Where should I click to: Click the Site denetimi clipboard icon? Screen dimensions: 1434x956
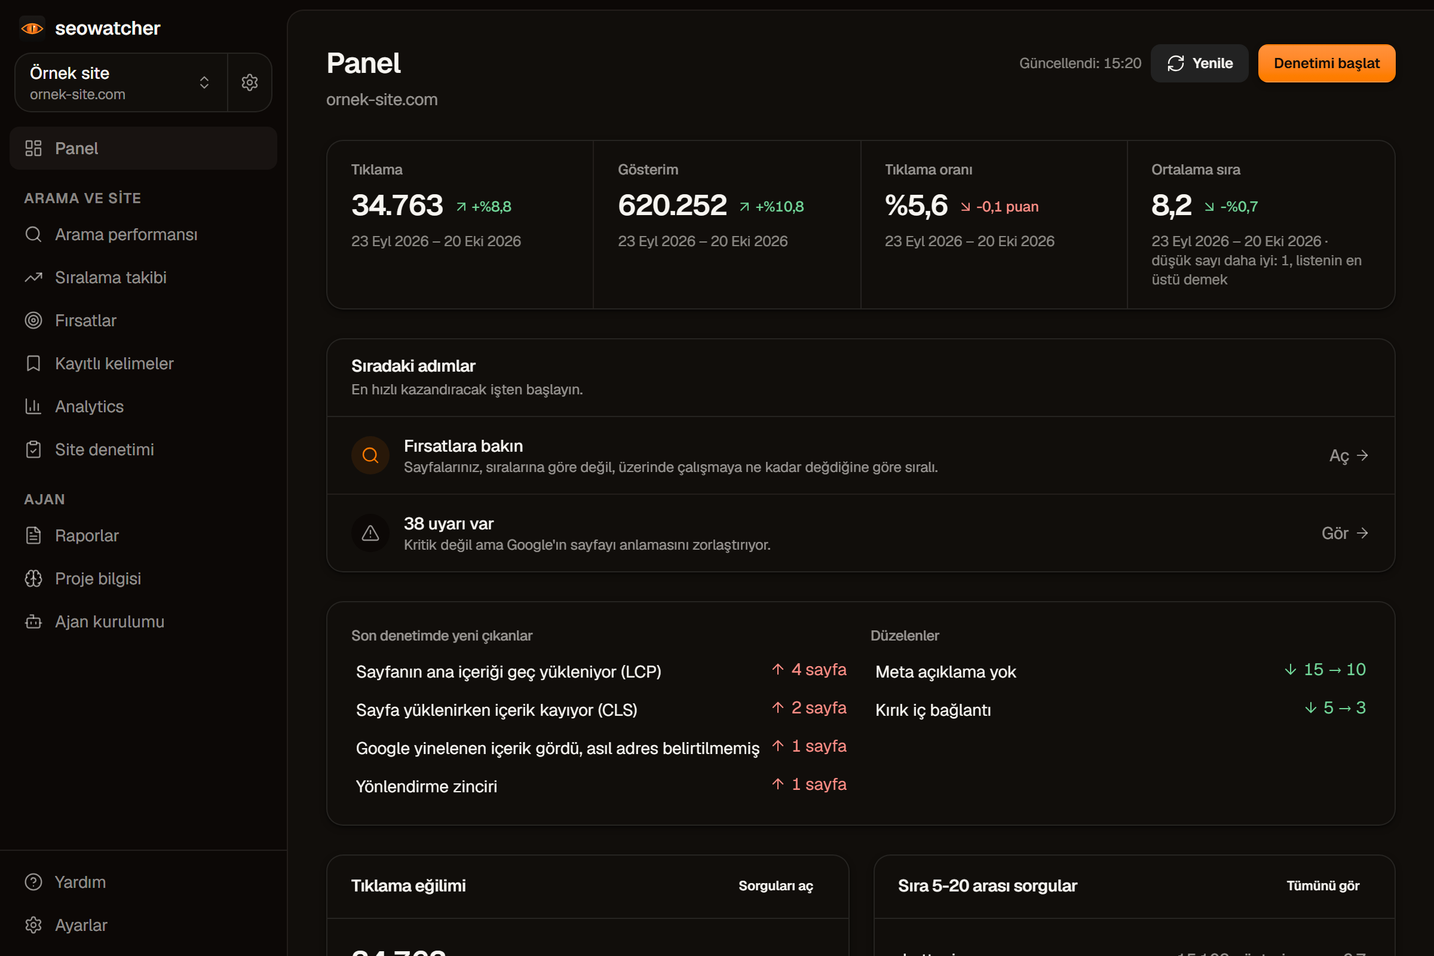tap(33, 449)
